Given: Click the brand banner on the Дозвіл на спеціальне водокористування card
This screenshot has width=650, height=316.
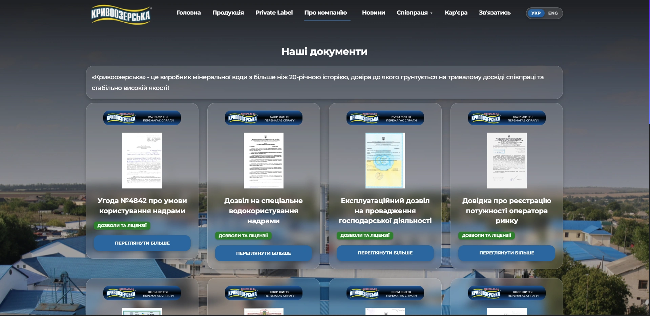Looking at the screenshot, I should coord(264,118).
